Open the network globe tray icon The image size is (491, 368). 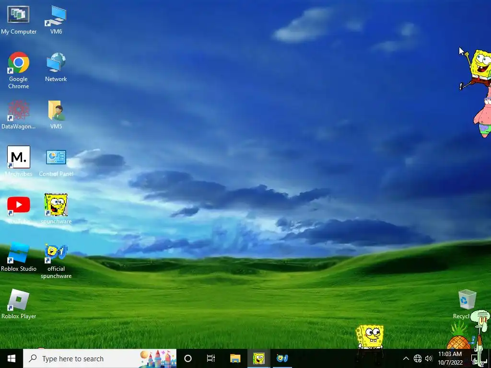[x=418, y=358]
